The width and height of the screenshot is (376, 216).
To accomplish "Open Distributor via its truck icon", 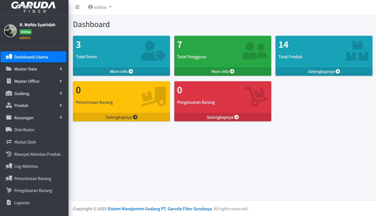I will click(x=9, y=130).
